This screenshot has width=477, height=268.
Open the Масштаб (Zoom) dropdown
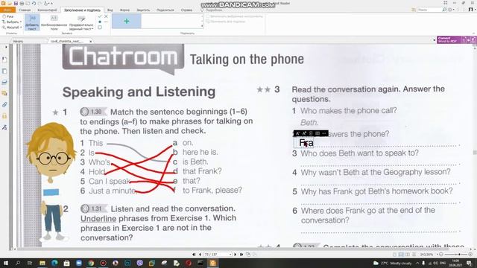[12, 28]
